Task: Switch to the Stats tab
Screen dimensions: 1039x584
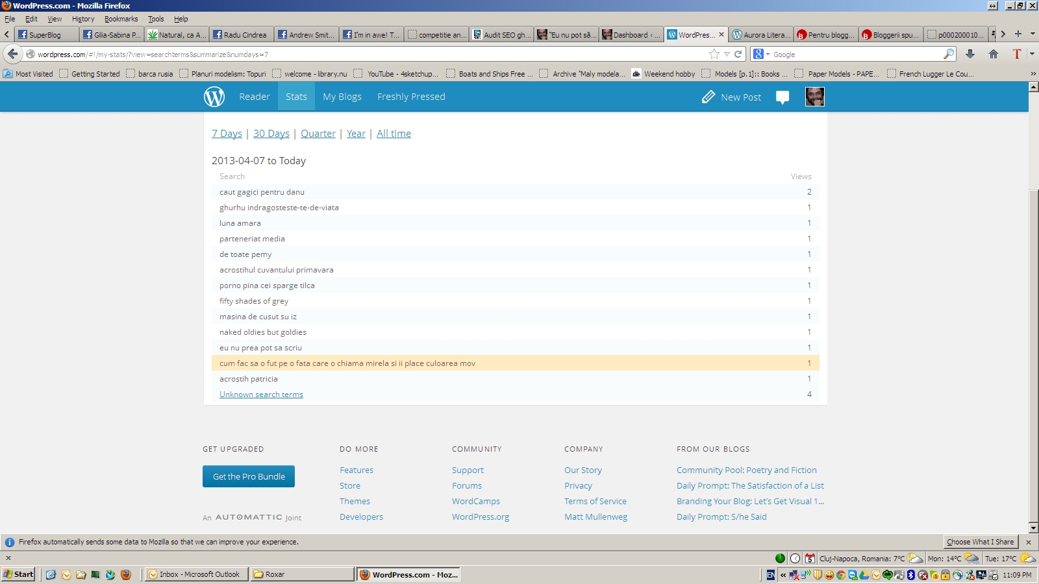Action: coord(296,97)
